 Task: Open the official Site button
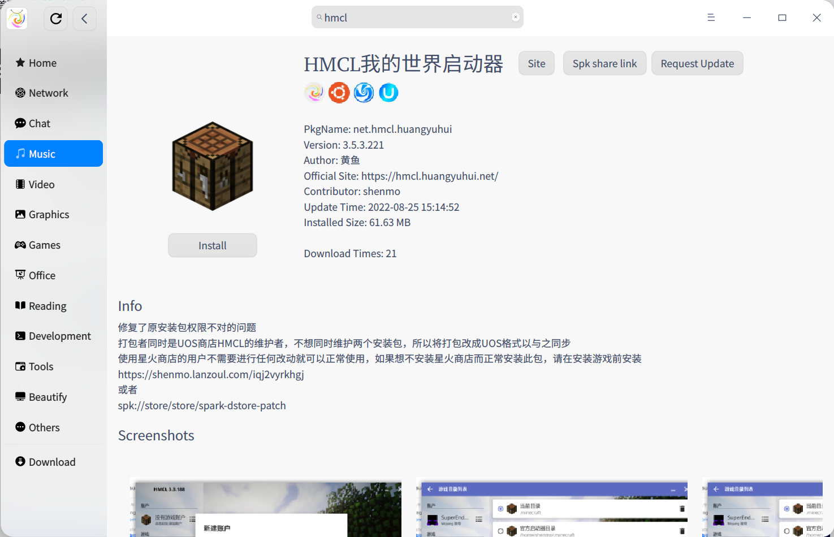[536, 63]
